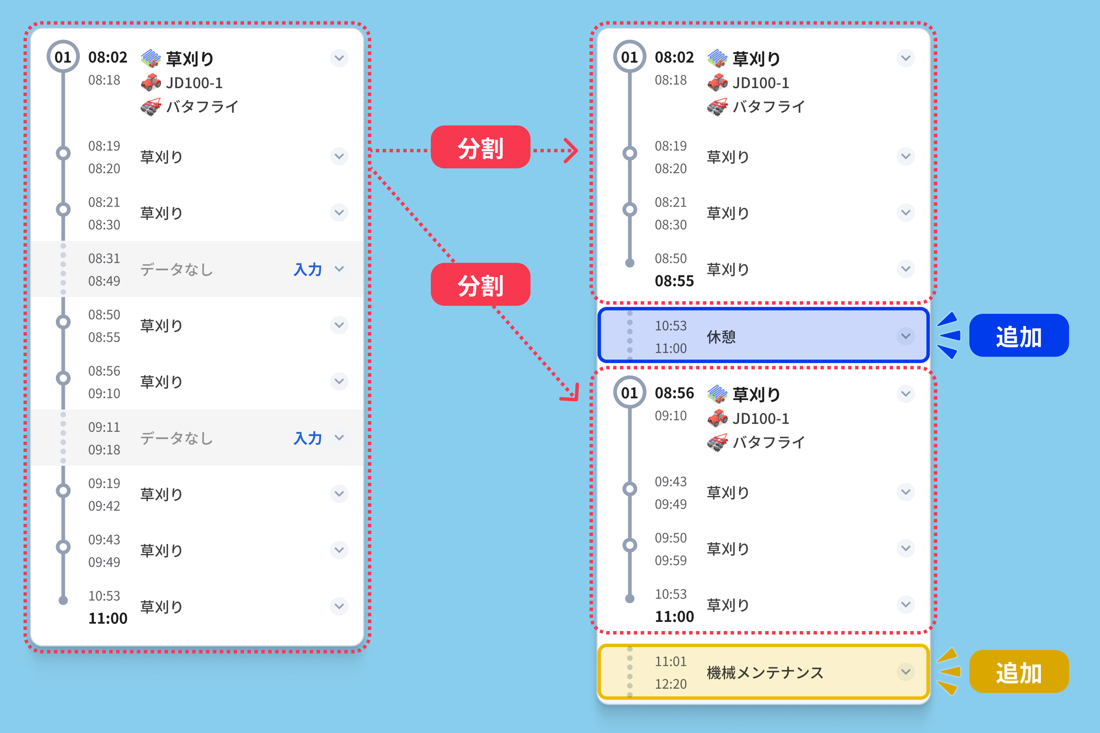
Task: Click 入力 on the 09:11–09:18 データなし row
Action: [x=308, y=438]
